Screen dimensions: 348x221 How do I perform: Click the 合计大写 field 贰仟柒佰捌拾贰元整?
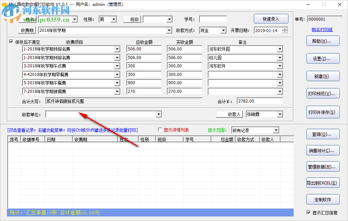pos(124,101)
